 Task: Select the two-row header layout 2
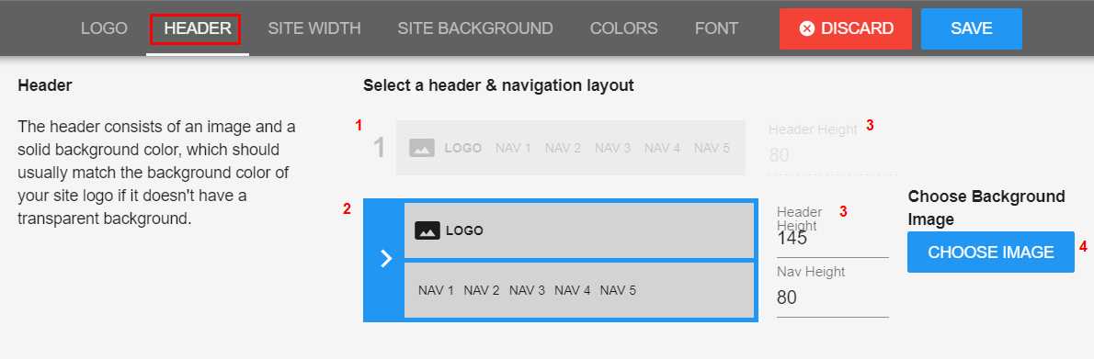(561, 260)
